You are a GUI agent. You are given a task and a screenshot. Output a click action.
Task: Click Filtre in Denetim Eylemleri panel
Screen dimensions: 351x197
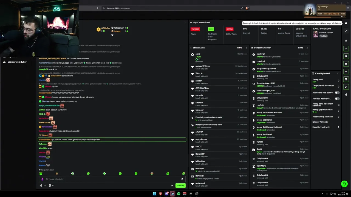pos(301,48)
